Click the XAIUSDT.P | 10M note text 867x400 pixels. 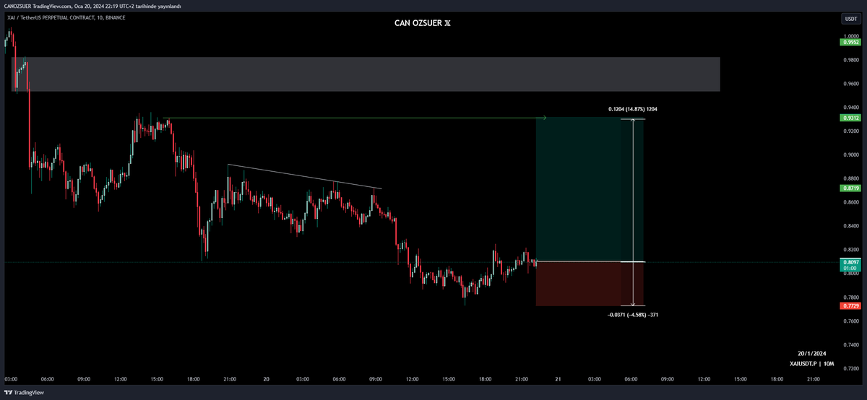click(811, 364)
